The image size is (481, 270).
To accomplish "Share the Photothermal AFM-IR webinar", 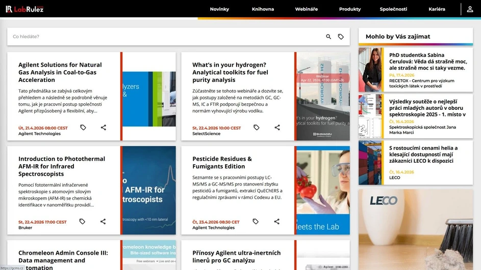I will tap(103, 222).
